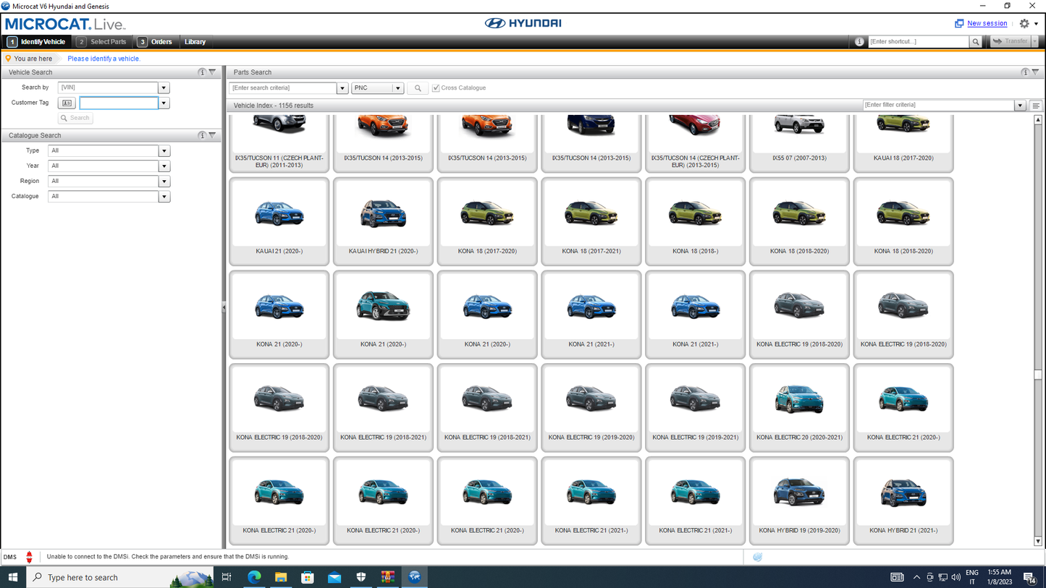Select the KONA HYBRID 19 (2019-2020) vehicle
This screenshot has height=588, width=1046.
pos(799,500)
